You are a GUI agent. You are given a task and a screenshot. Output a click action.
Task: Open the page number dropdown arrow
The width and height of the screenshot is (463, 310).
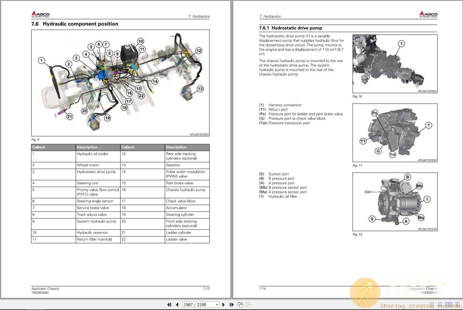click(217, 304)
